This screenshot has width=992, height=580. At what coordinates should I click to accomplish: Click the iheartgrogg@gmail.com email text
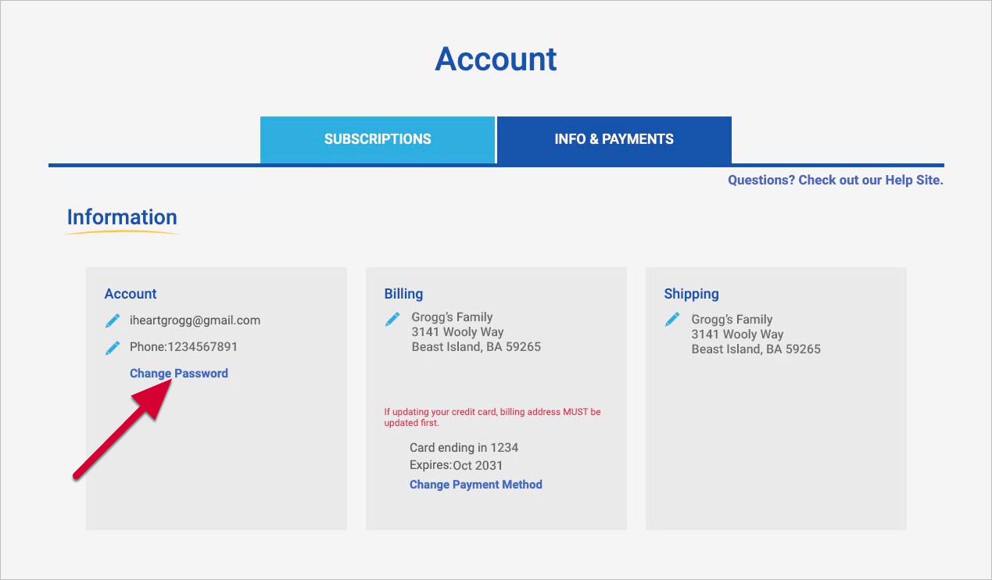195,320
